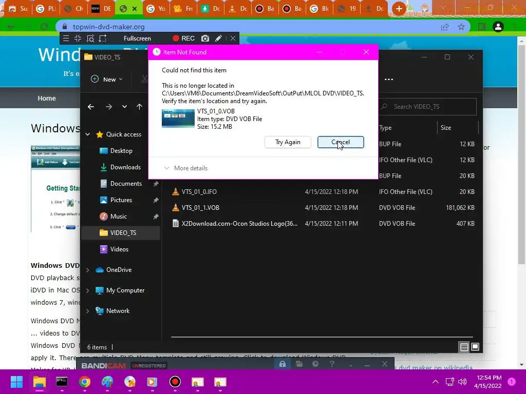Open the Bandicam scheduled recording clock icon
The height and width of the screenshot is (394, 526).
[315, 364]
